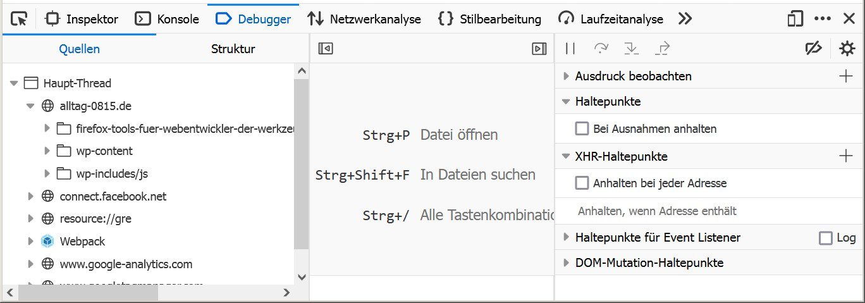Pause script execution in debugger
This screenshot has width=865, height=303.
[570, 49]
